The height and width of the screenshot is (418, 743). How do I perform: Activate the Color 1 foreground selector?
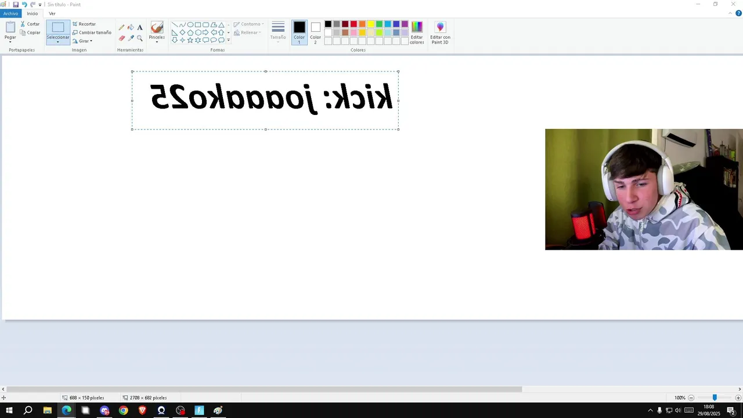pos(299,33)
